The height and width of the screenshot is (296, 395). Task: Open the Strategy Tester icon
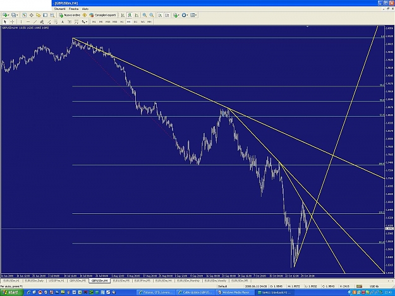(52, 15)
